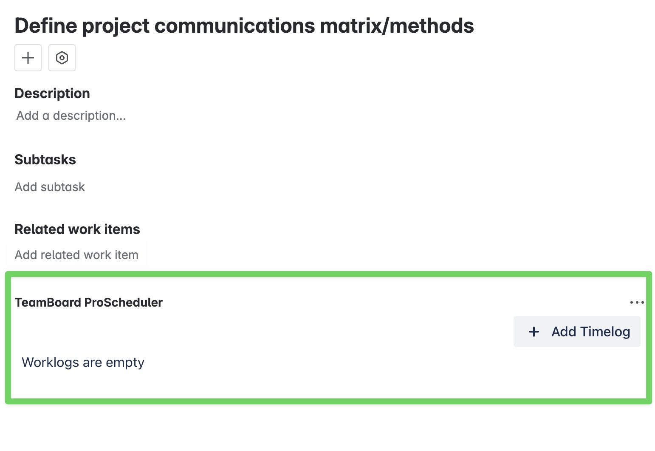Click the plus symbol inside Add Timelog
Screen dimensions: 655x451
534,332
